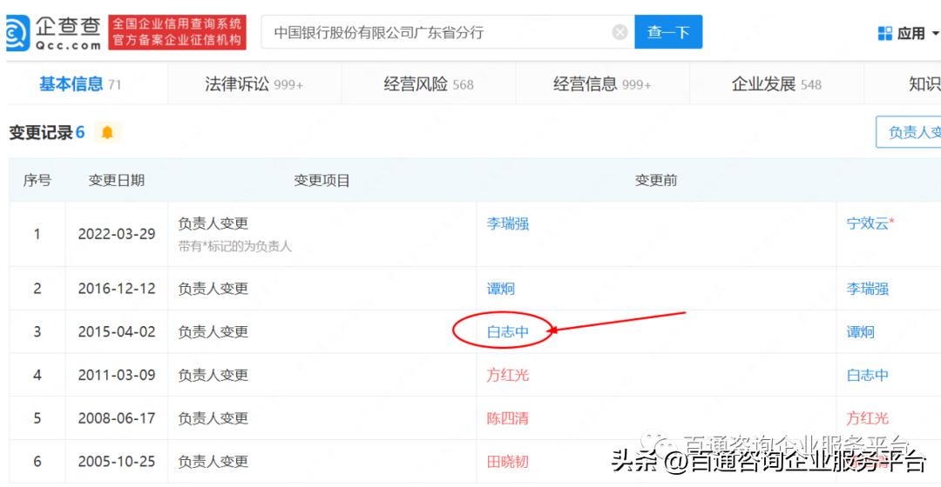The image size is (941, 487).
Task: Open 方红光 link in row 4 变更前 column
Action: 508,375
